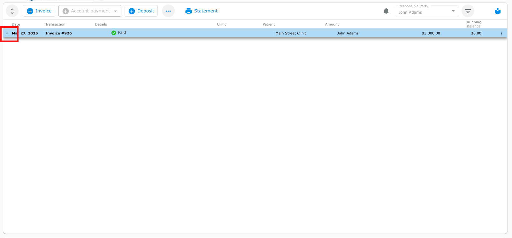The image size is (512, 238).
Task: Open the Account payment dropdown
Action: [x=90, y=11]
